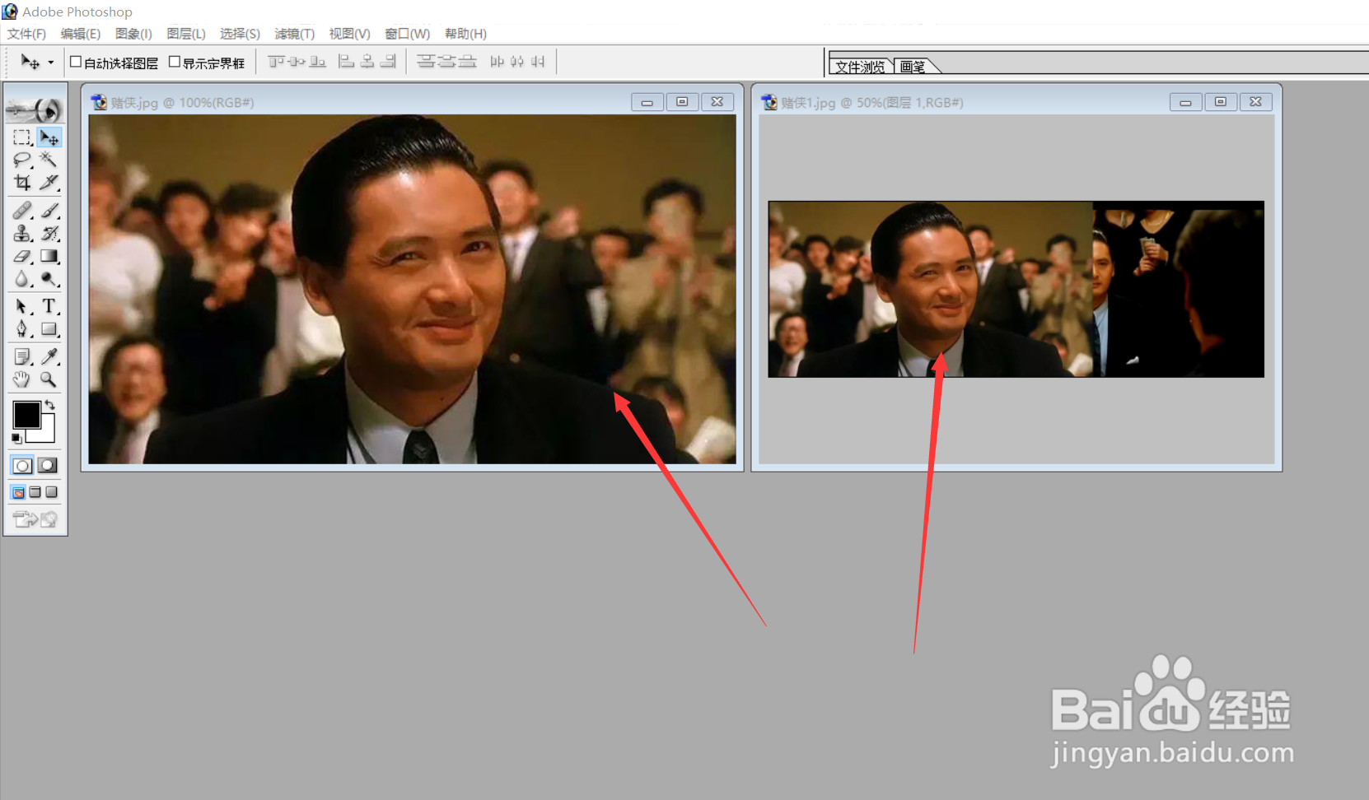Select the Healing Brush tool
This screenshot has height=800, width=1369.
pyautogui.click(x=22, y=211)
